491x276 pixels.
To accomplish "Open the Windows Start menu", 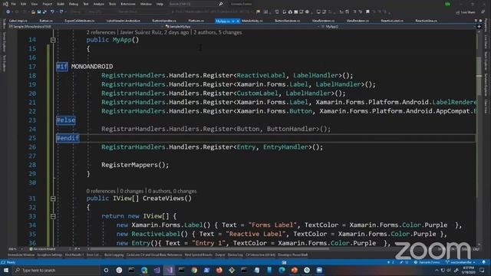I will 6,270.
